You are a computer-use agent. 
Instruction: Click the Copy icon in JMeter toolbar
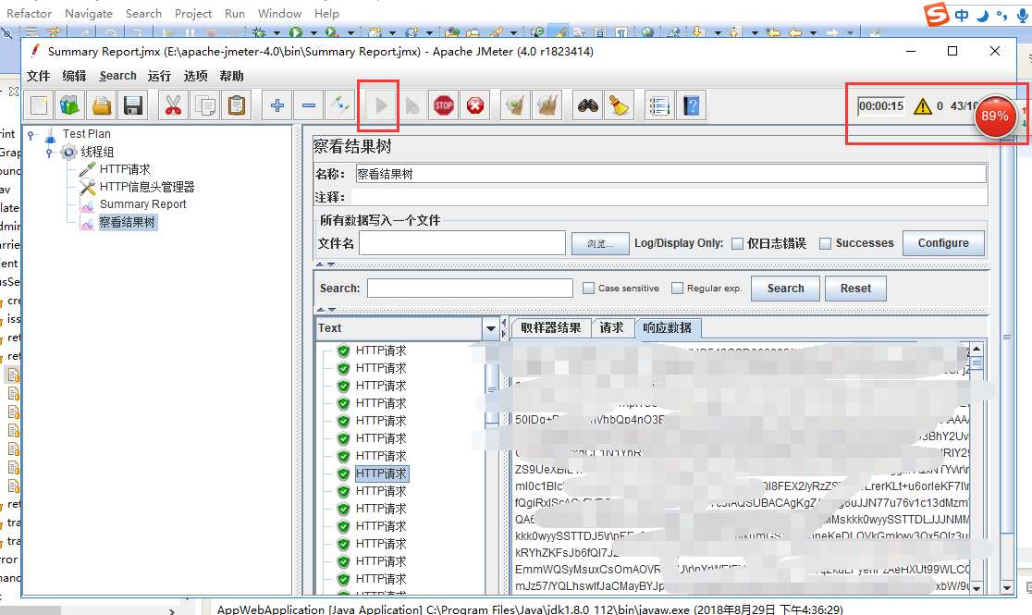pyautogui.click(x=204, y=105)
